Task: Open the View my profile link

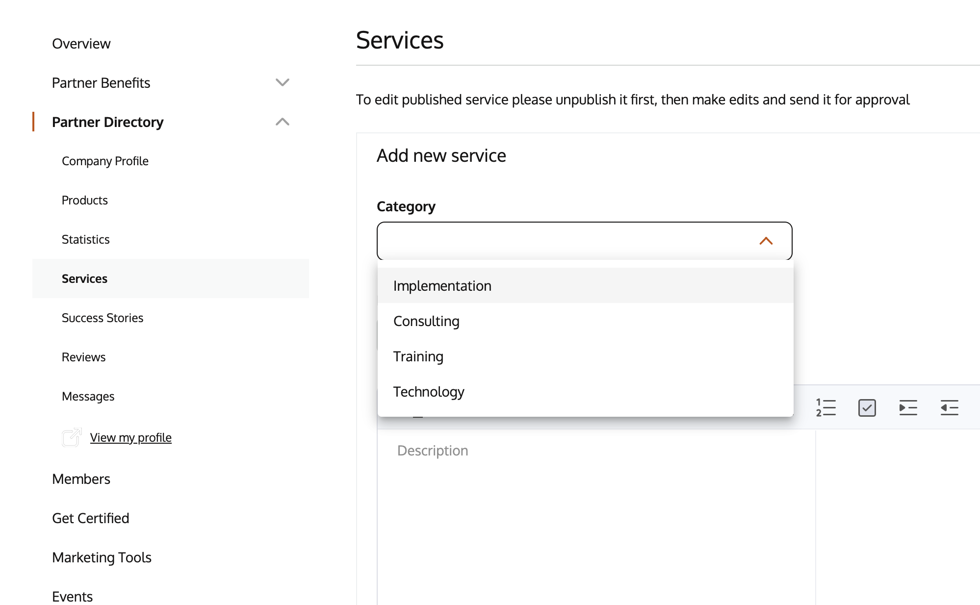Action: 130,437
